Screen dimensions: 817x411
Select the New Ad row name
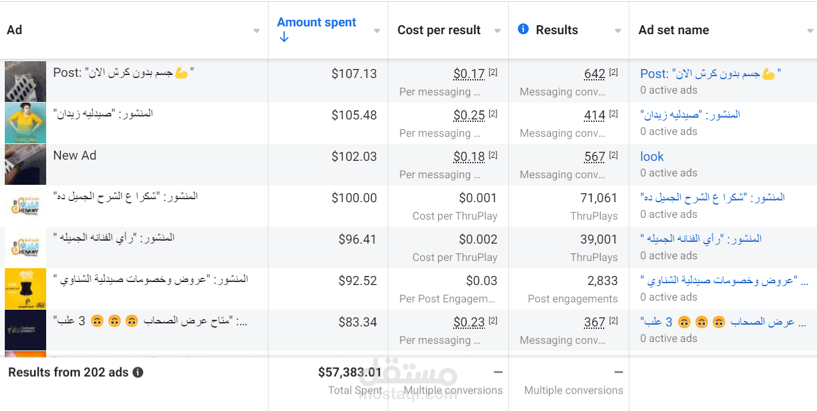[x=74, y=155]
